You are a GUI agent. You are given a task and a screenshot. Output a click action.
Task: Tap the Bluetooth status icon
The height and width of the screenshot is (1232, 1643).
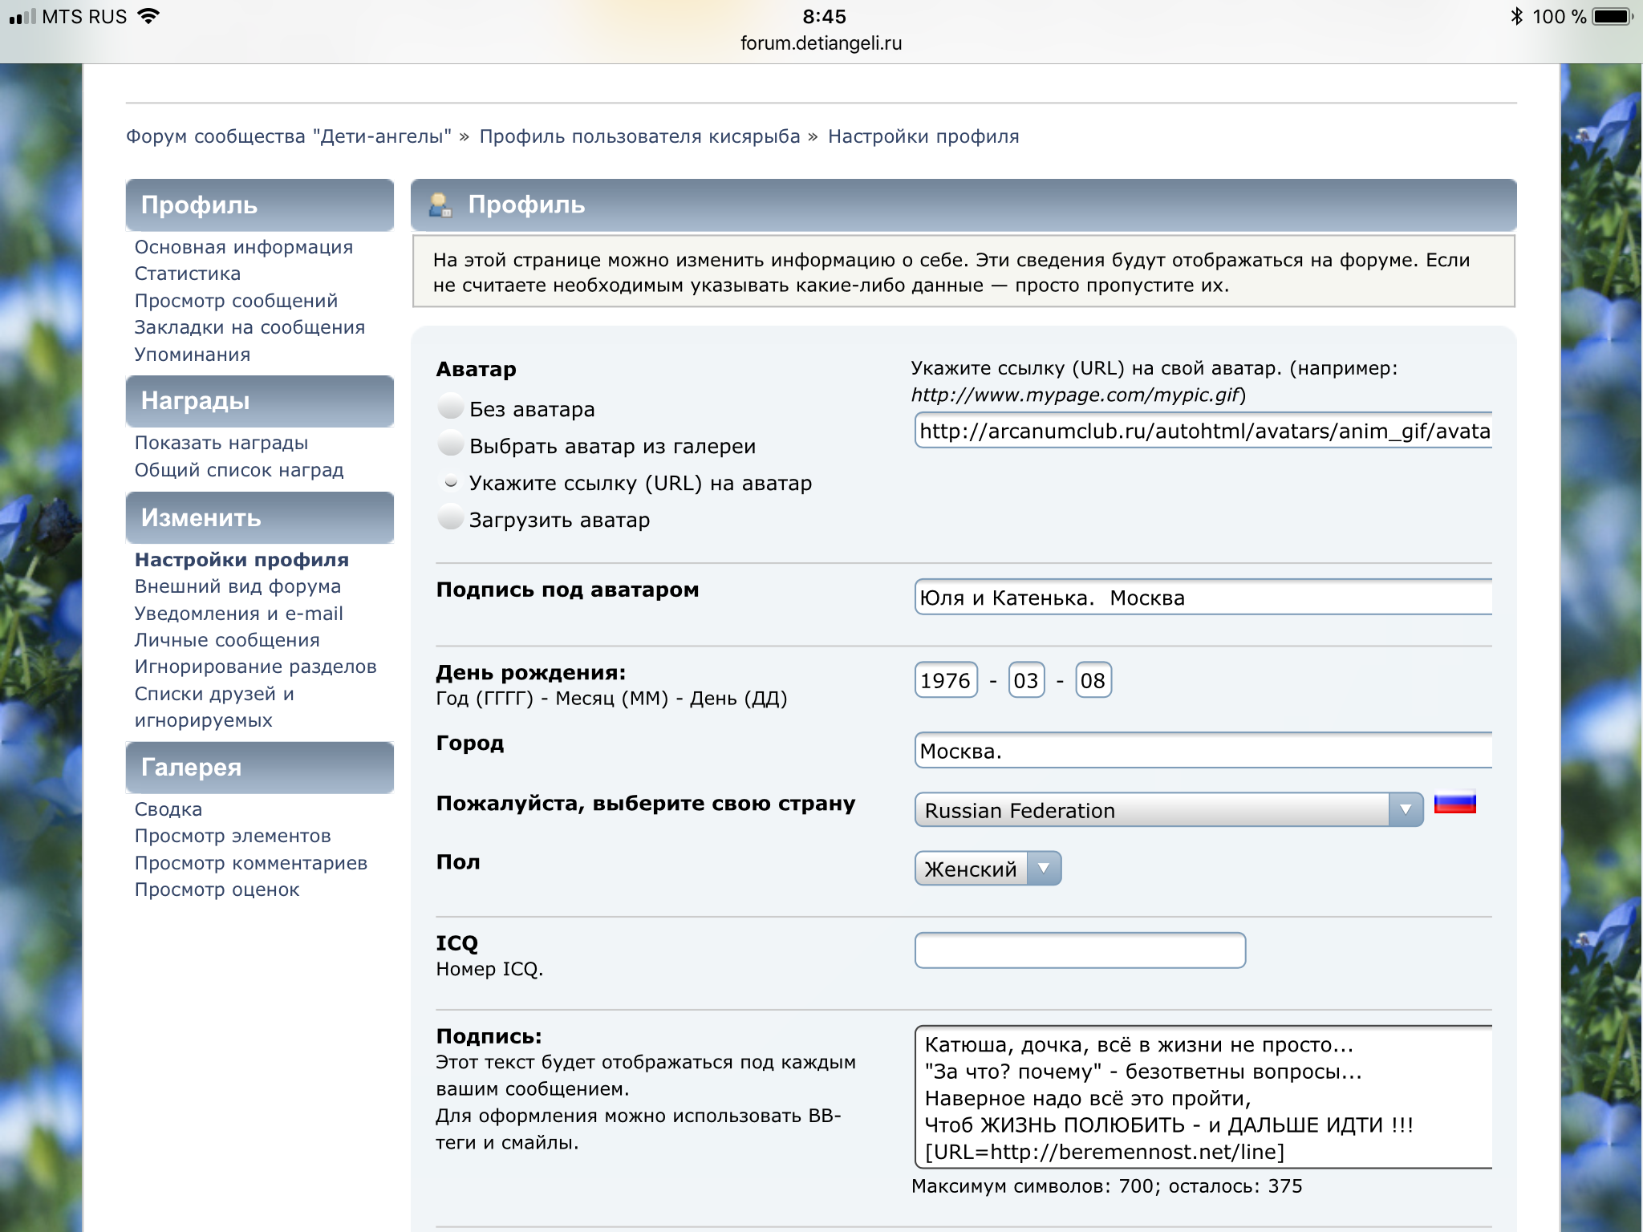[x=1515, y=17]
